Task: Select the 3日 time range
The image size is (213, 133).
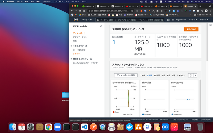Action: [x=169, y=75]
